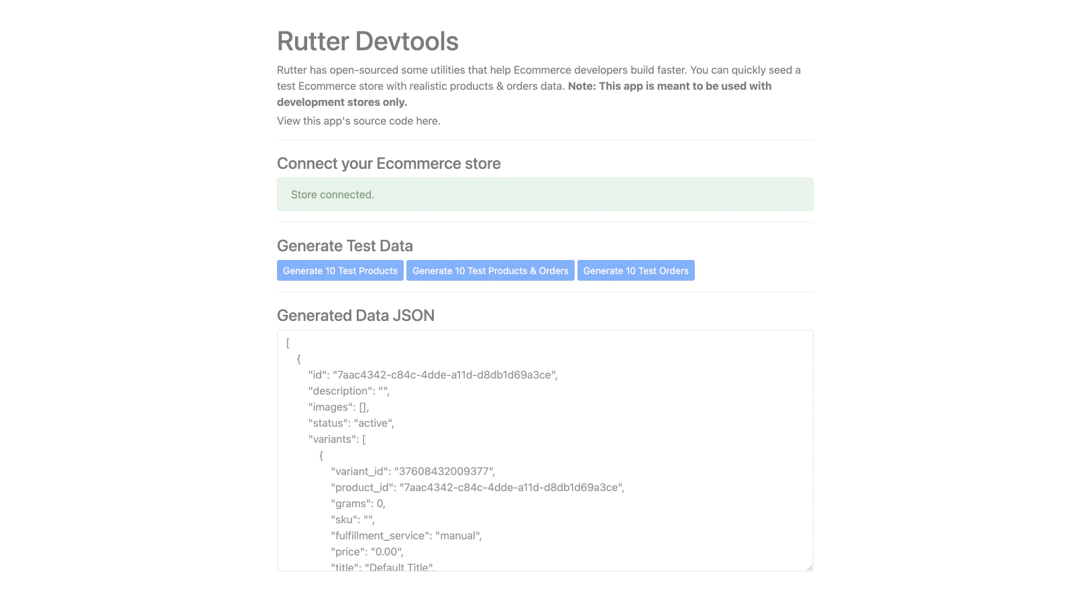Select the 'Connect your Ecommerce store' heading

tap(388, 163)
